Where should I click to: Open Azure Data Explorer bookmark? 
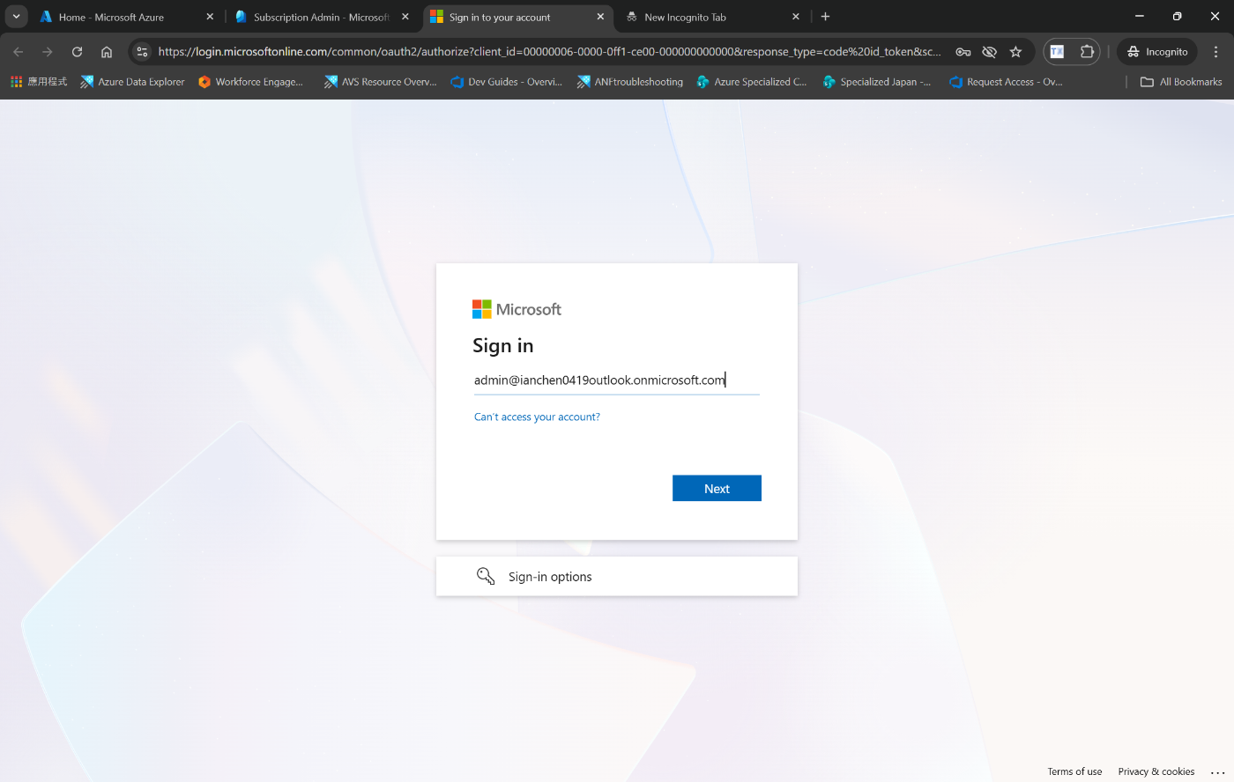(132, 82)
